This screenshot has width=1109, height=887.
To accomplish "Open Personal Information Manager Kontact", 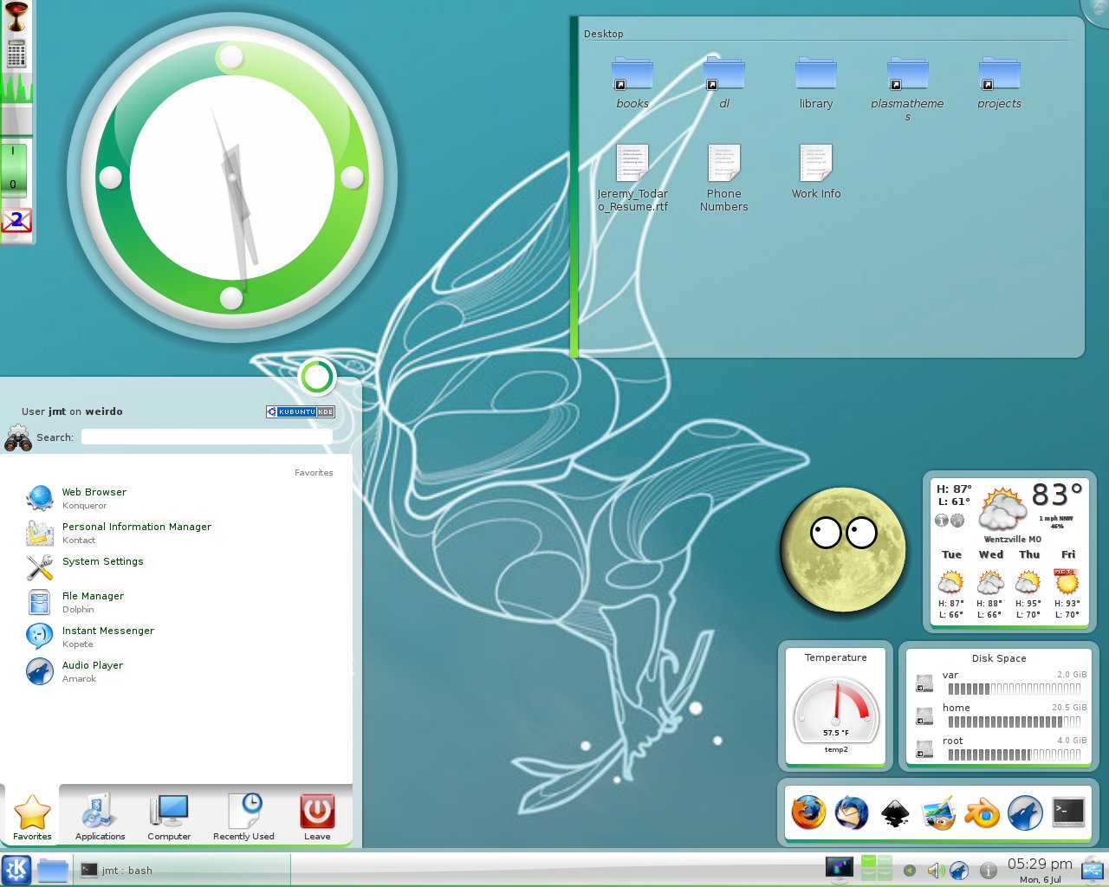I will pyautogui.click(x=178, y=533).
